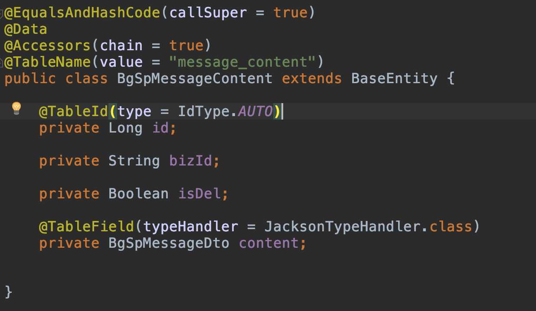Click the highlighted opening parenthesis after @TableId
536x311 pixels.
113,112
